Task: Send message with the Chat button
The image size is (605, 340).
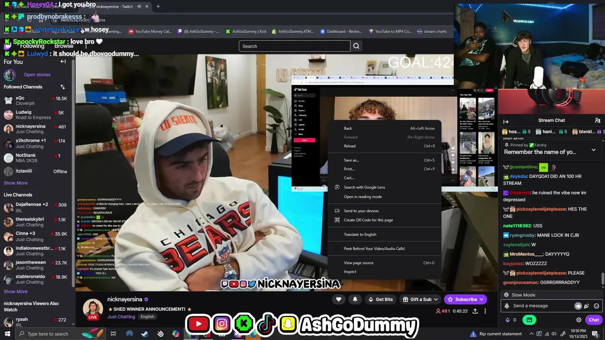Action: click(x=594, y=320)
